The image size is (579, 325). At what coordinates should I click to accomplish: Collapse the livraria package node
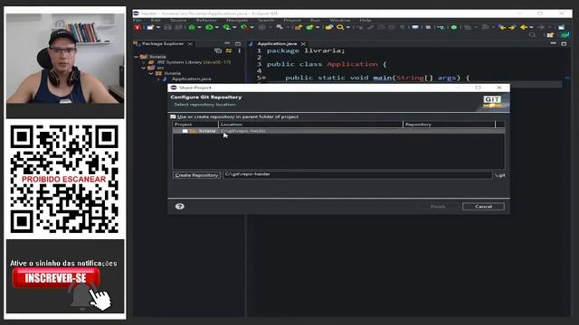pos(151,73)
